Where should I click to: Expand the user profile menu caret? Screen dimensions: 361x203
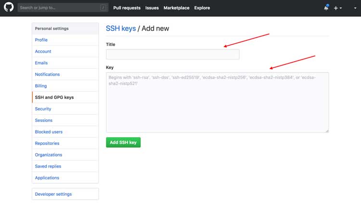tap(355, 8)
